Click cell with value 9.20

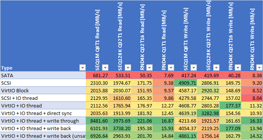point(252,83)
